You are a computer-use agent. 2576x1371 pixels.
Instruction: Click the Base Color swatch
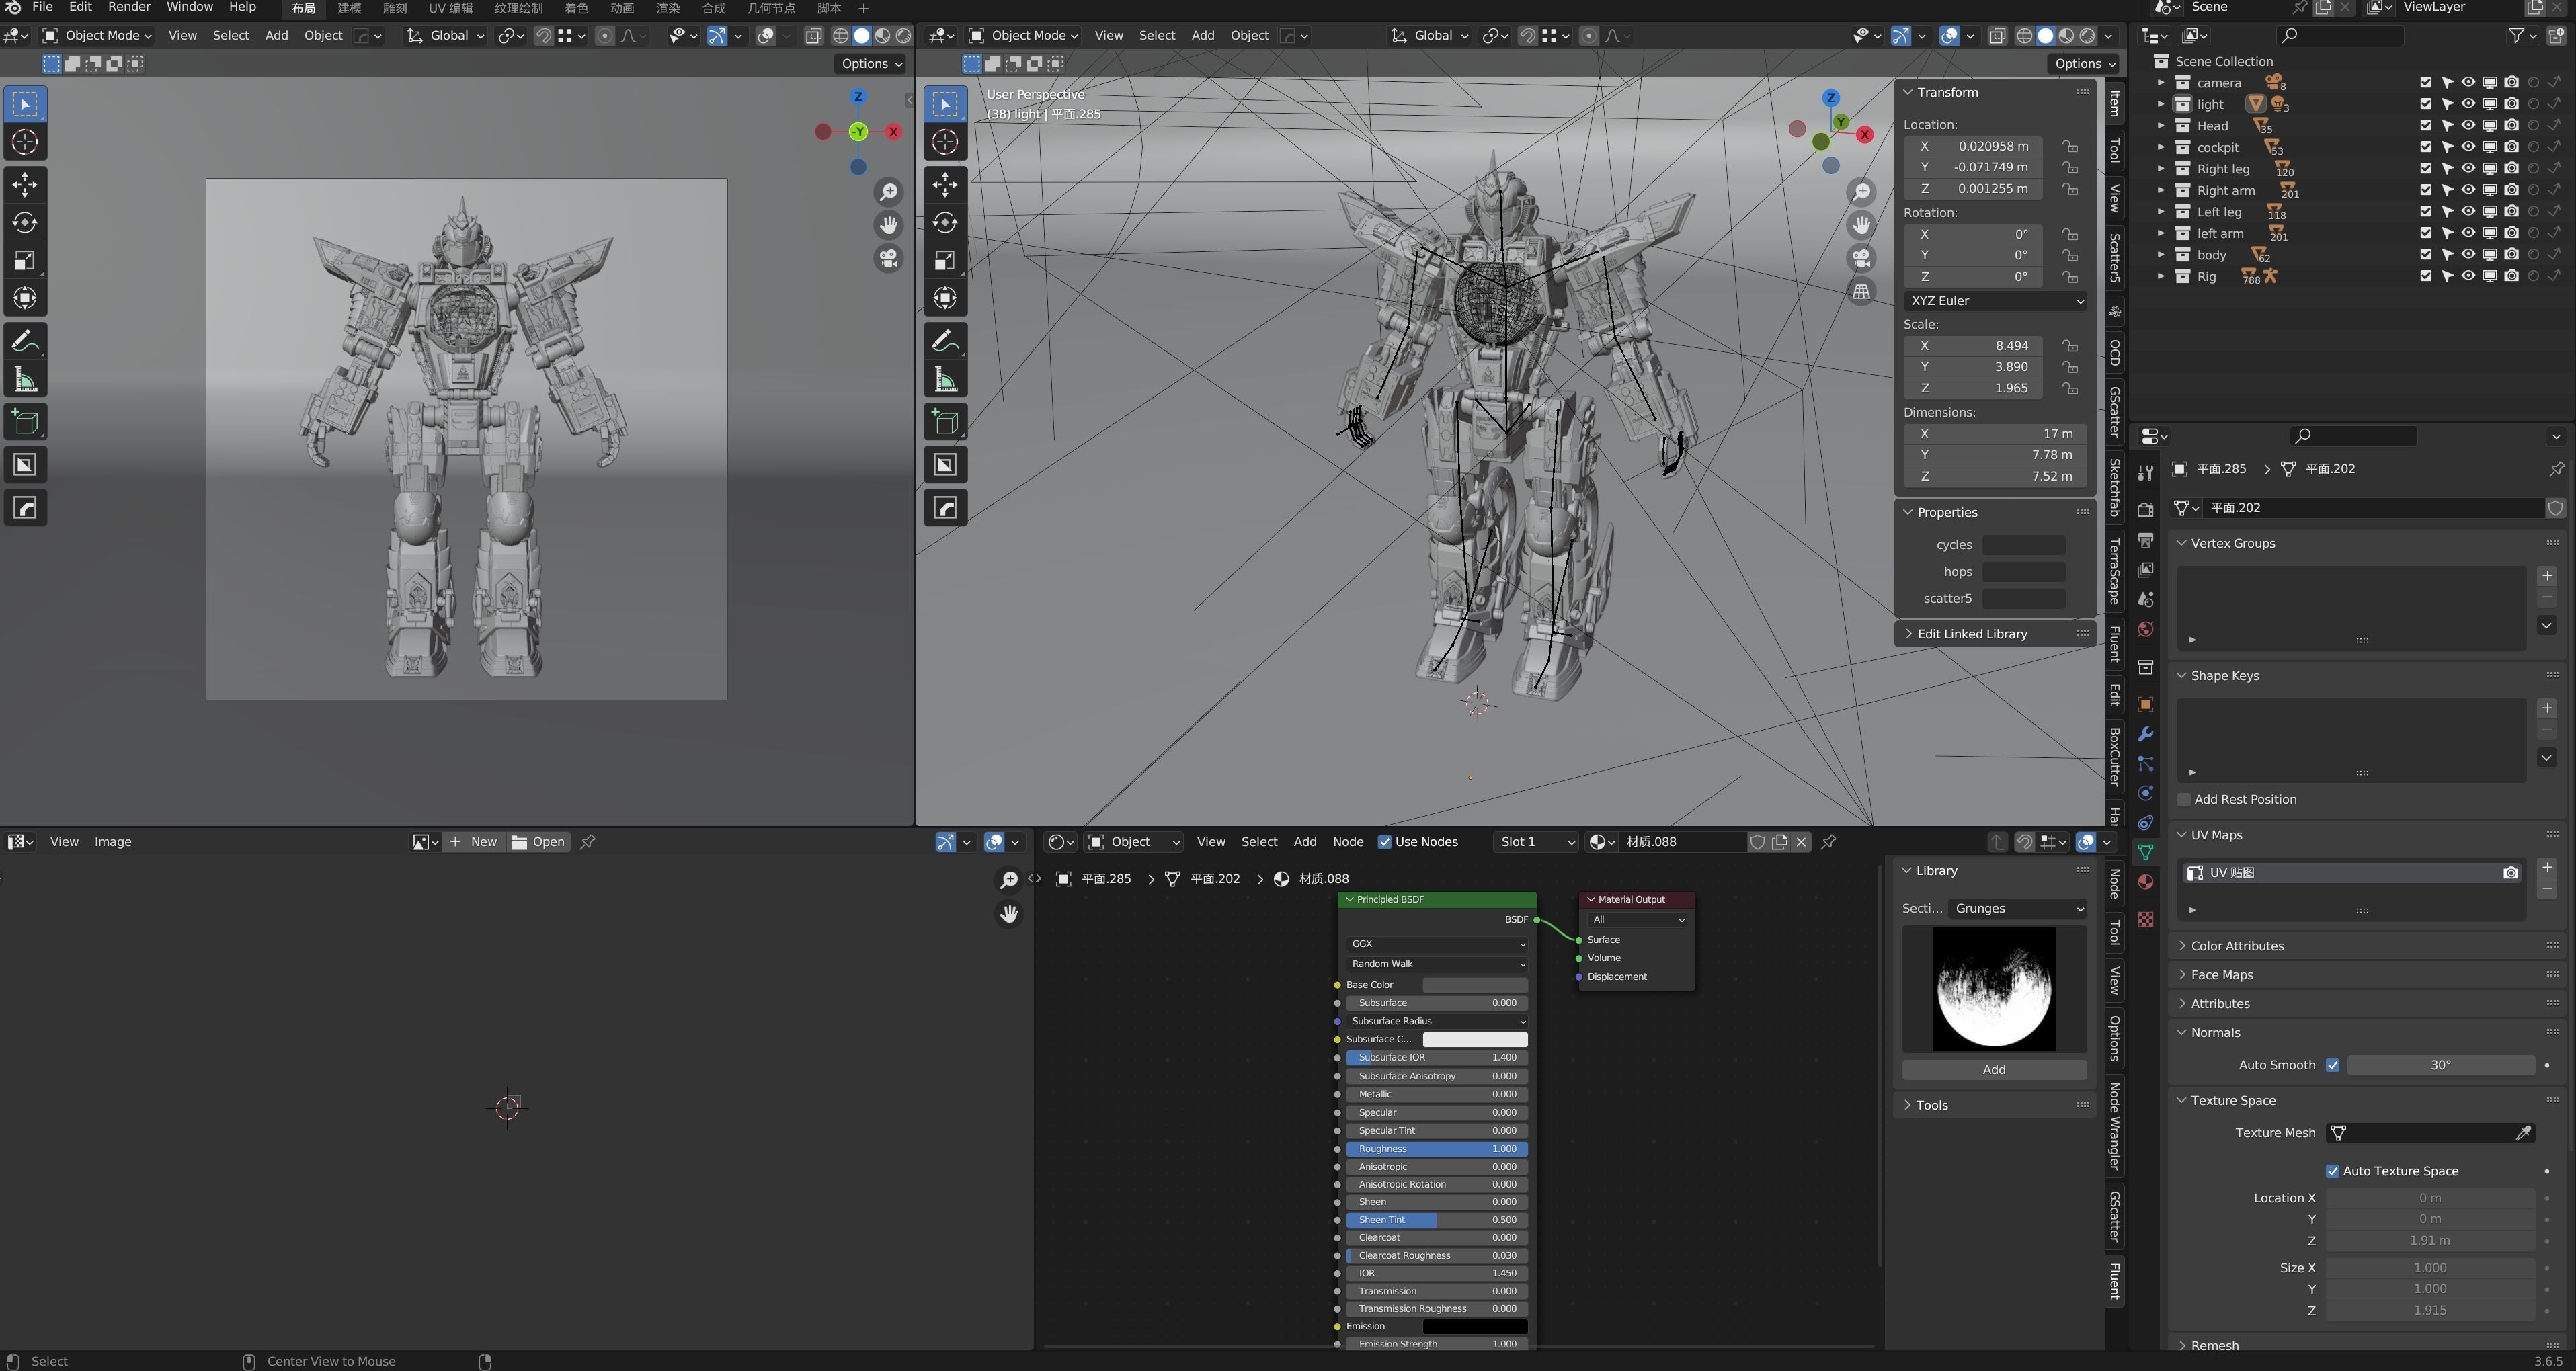(1475, 985)
